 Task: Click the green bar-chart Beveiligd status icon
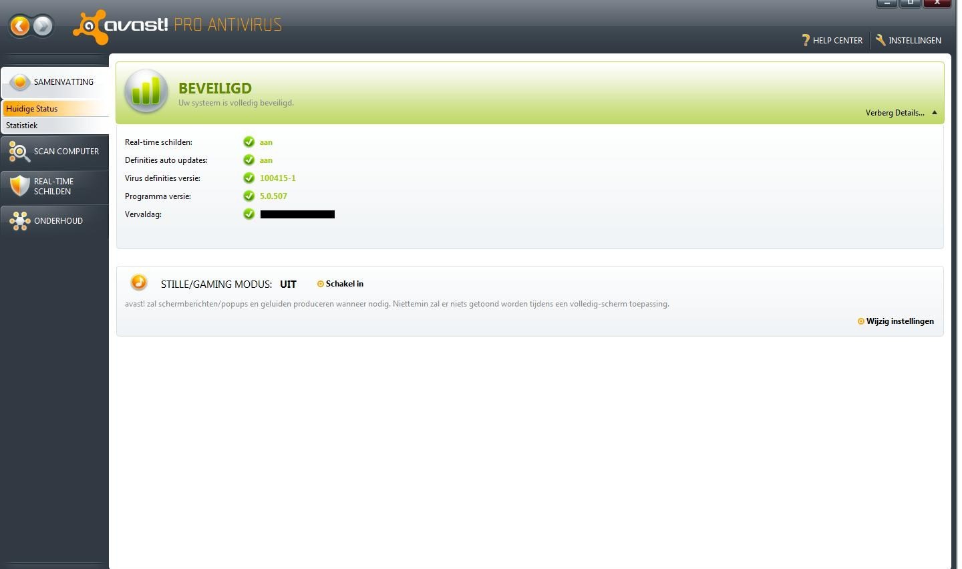click(x=146, y=91)
